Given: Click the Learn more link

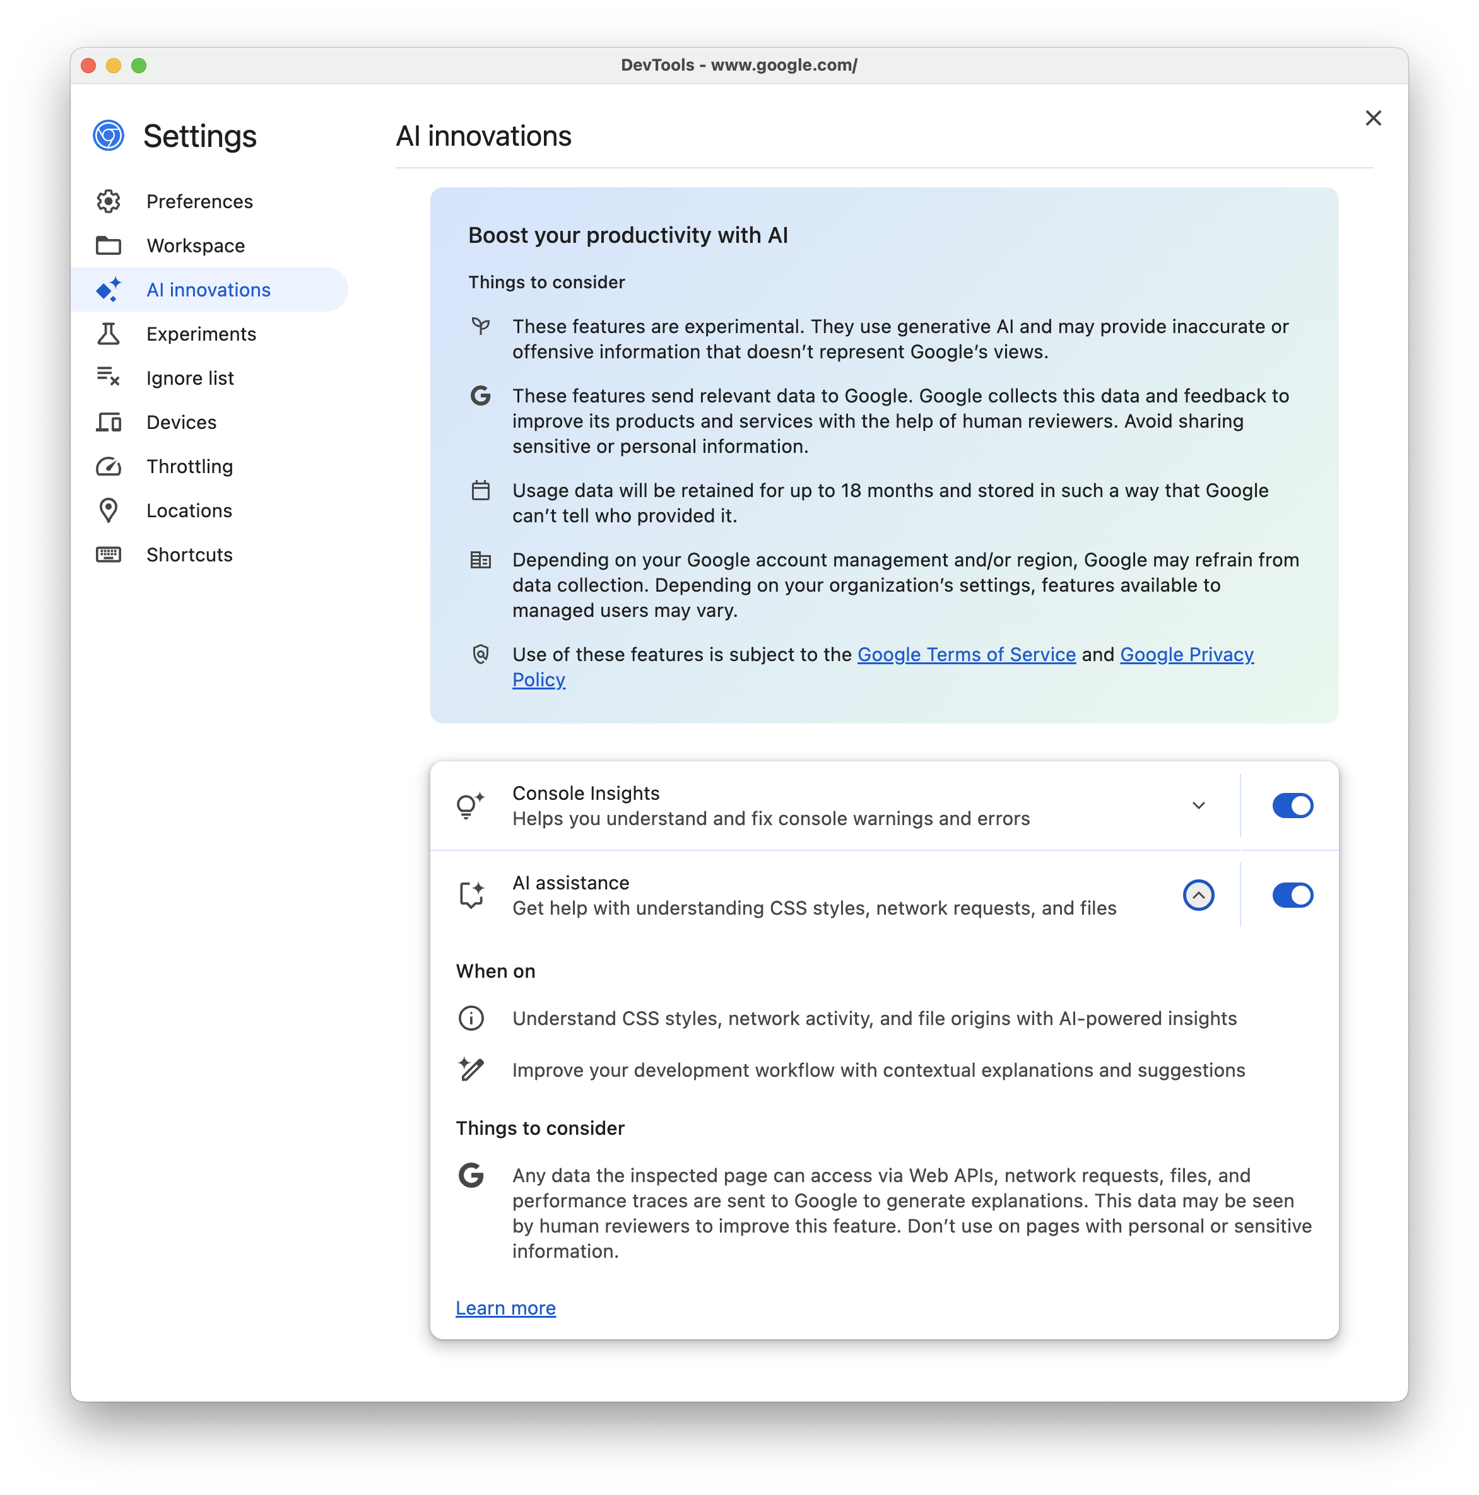Looking at the screenshot, I should pyautogui.click(x=505, y=1307).
